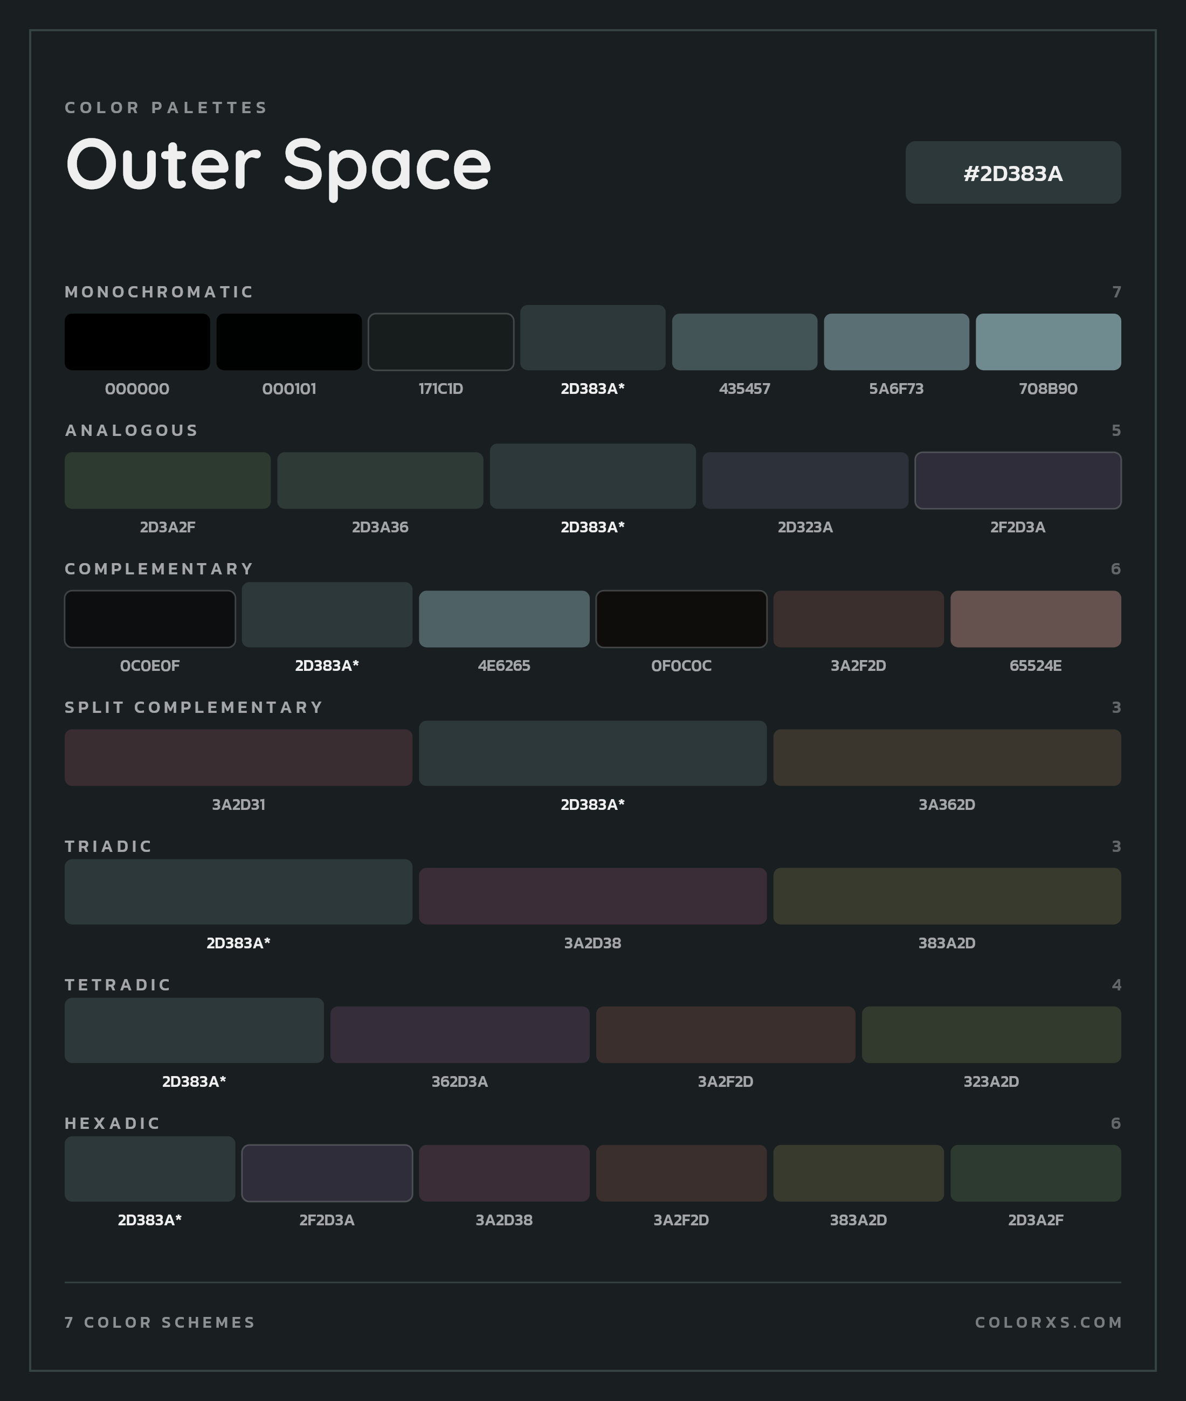Click the #2D383A header color badge
This screenshot has width=1186, height=1401.
pos(1012,172)
